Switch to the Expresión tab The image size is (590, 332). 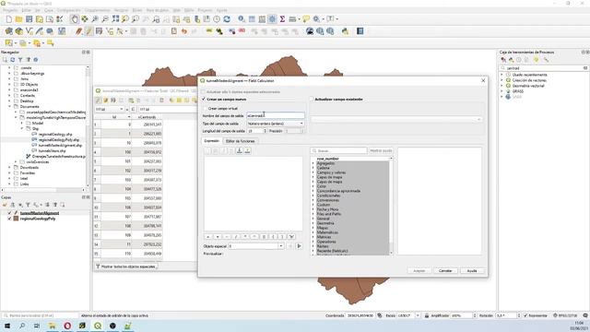tap(211, 141)
